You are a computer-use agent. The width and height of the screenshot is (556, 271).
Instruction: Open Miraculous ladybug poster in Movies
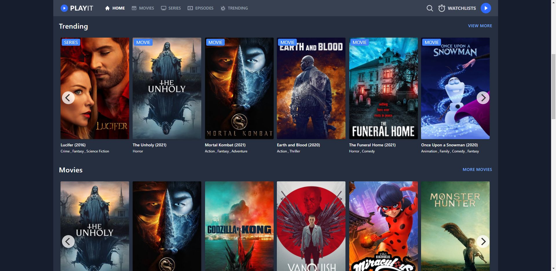383,226
